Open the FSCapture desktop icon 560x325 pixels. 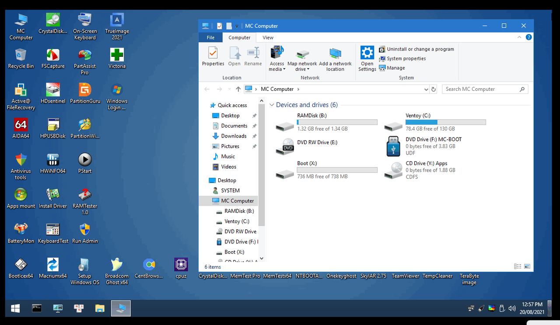[x=53, y=58]
